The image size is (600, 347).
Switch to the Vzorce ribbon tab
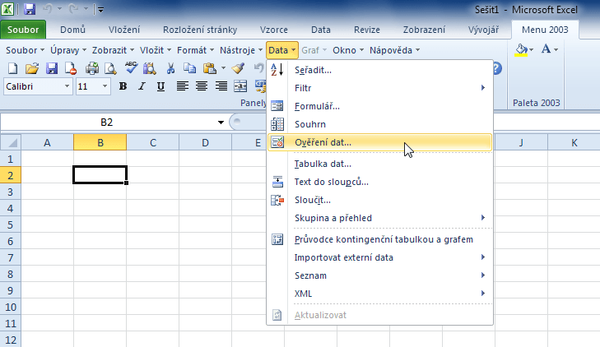tap(273, 30)
